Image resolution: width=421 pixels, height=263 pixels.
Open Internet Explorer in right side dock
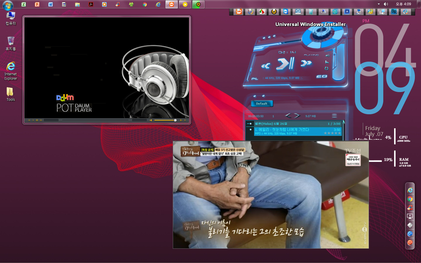point(410,190)
